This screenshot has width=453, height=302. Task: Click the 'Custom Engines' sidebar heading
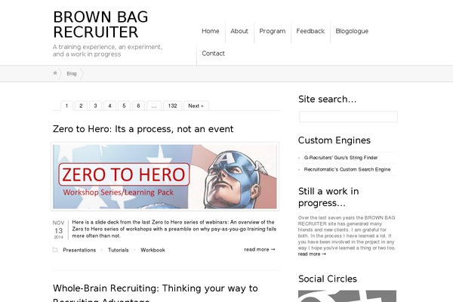[x=334, y=140]
